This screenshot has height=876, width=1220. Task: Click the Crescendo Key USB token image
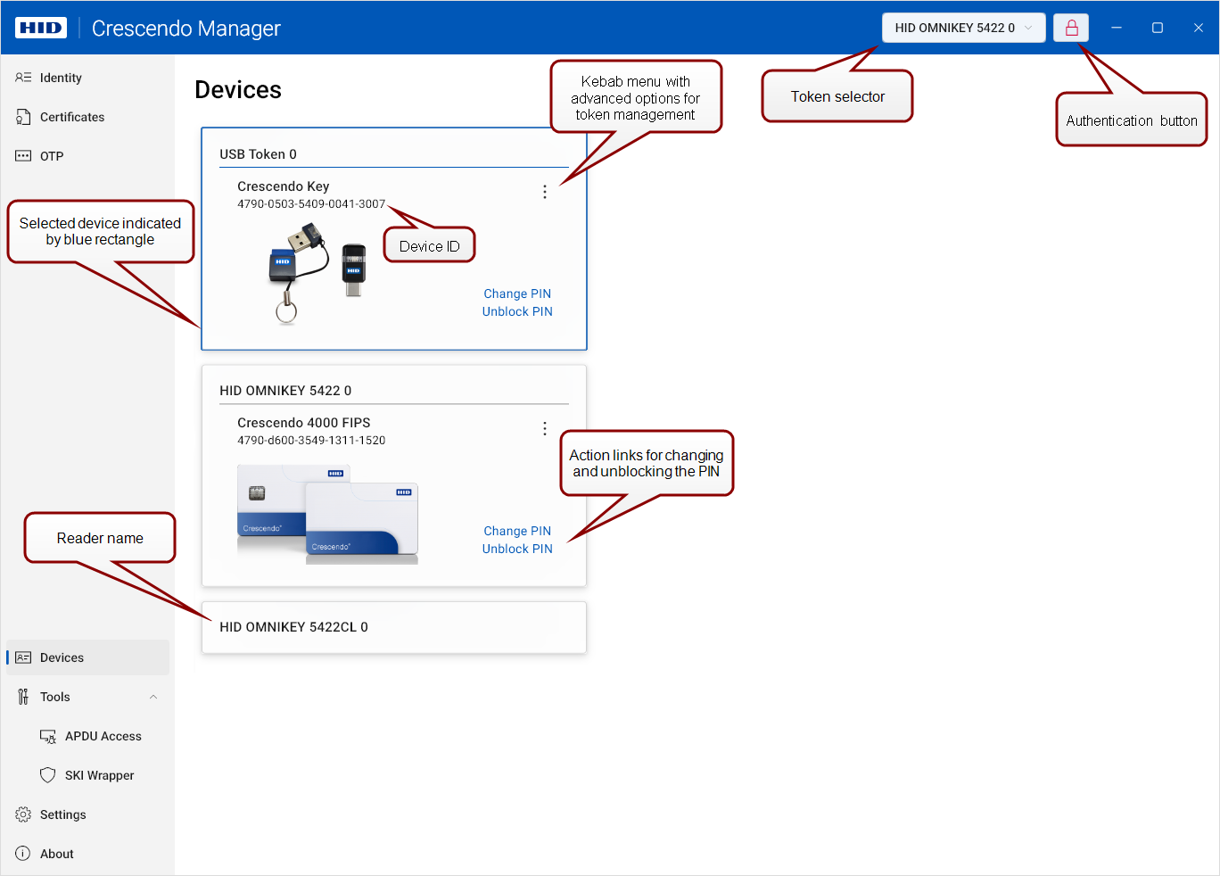(x=317, y=273)
